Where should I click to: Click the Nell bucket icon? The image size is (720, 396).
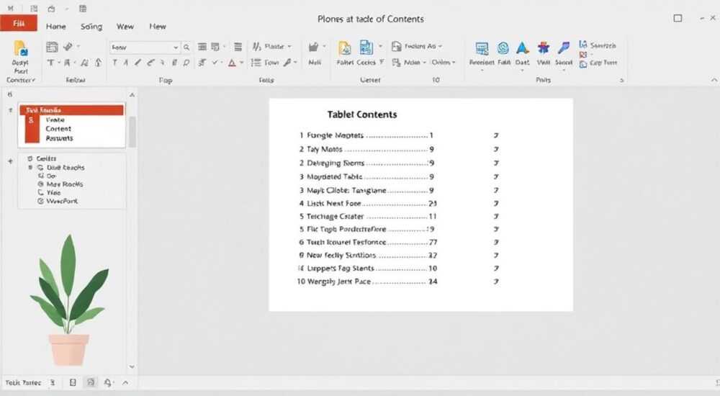click(314, 48)
